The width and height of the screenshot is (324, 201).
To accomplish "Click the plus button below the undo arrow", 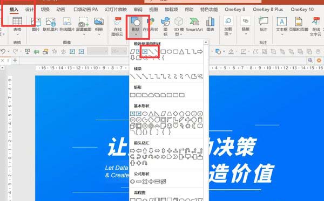I will [15, 60].
